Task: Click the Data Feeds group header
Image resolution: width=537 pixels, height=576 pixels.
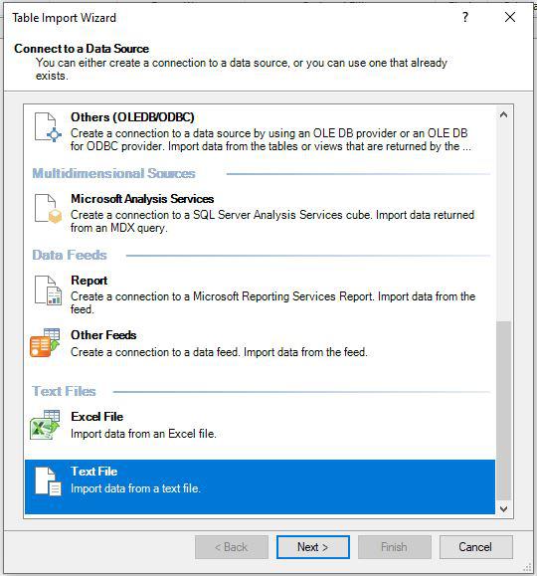Action: (70, 255)
